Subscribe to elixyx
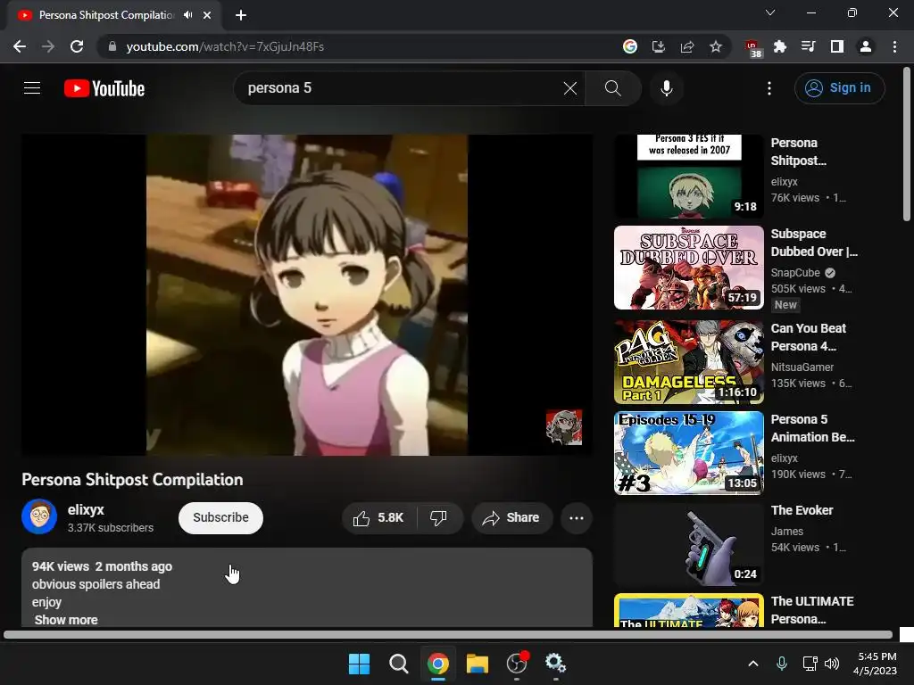Image resolution: width=914 pixels, height=685 pixels. (220, 518)
